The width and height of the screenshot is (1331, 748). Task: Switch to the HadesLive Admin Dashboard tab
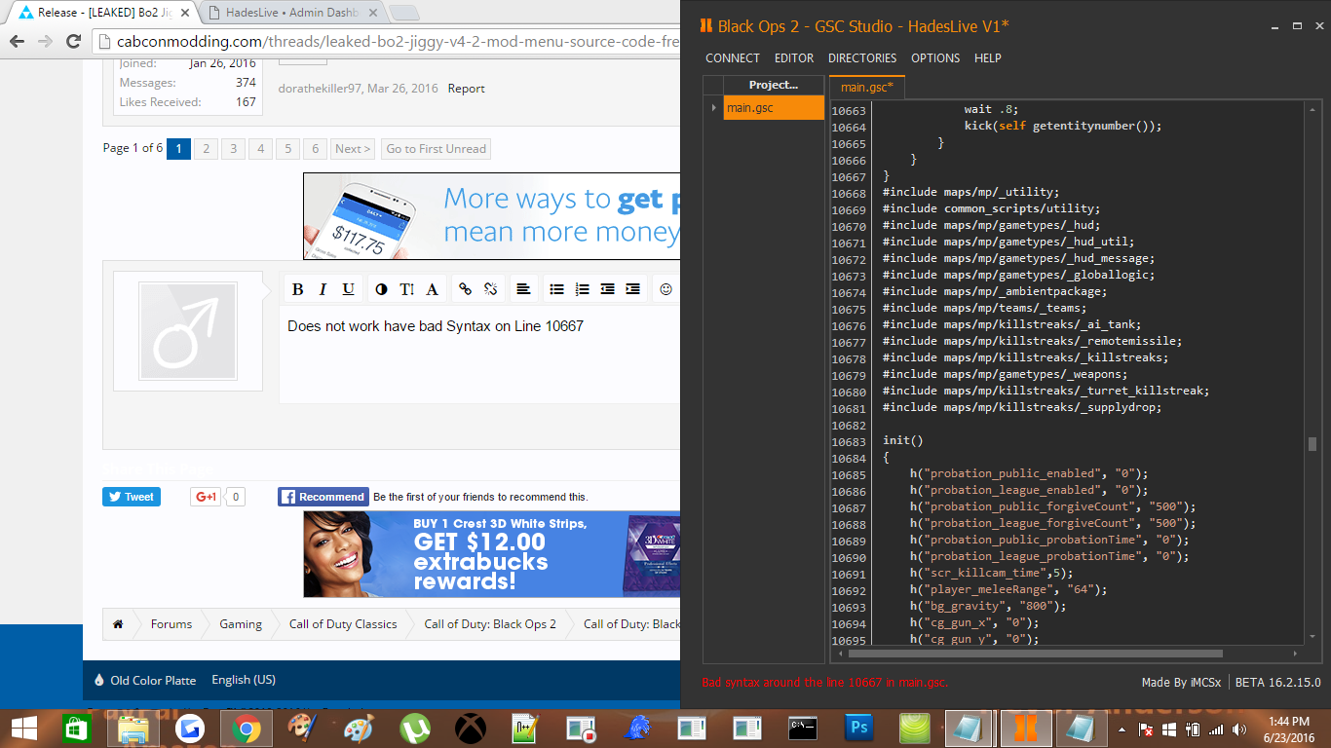tap(290, 13)
